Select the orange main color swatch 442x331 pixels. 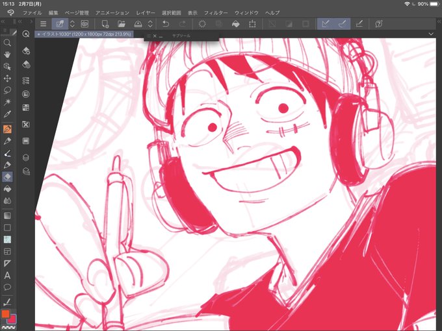click(x=6, y=314)
